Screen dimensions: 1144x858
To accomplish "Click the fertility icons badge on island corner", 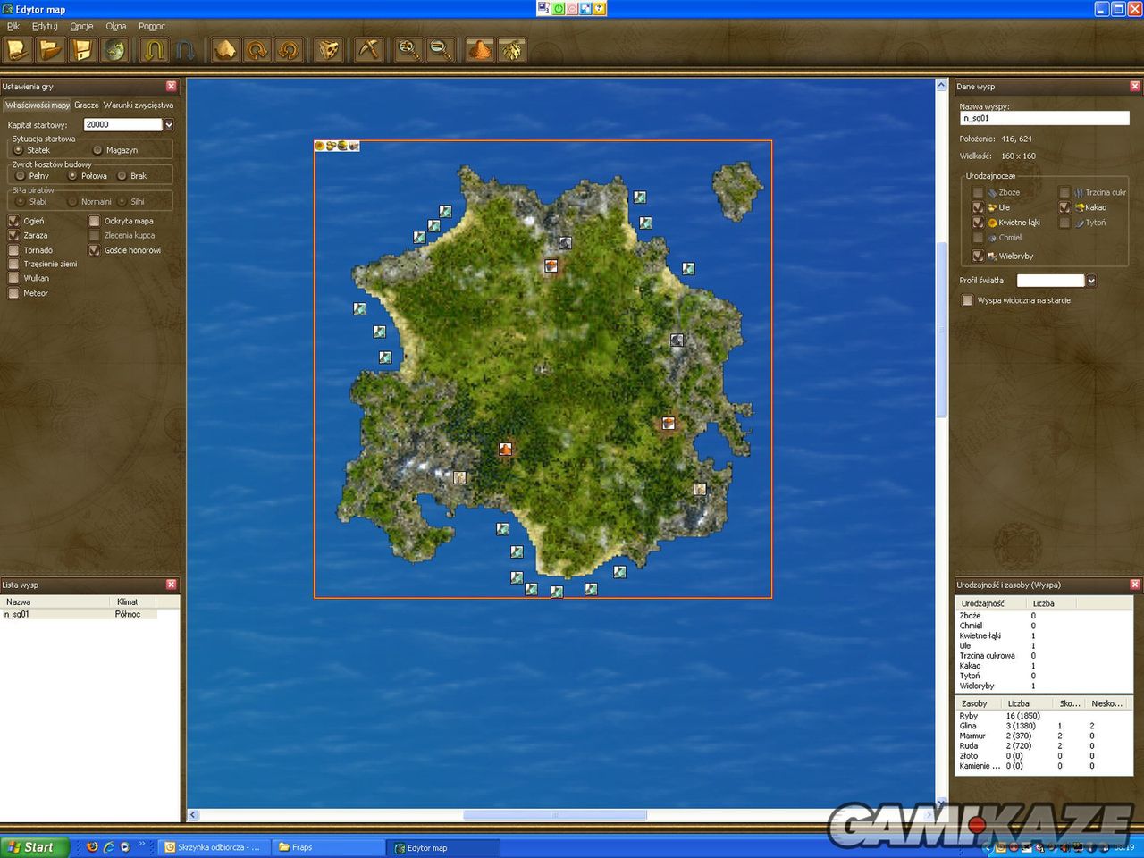I will point(337,146).
